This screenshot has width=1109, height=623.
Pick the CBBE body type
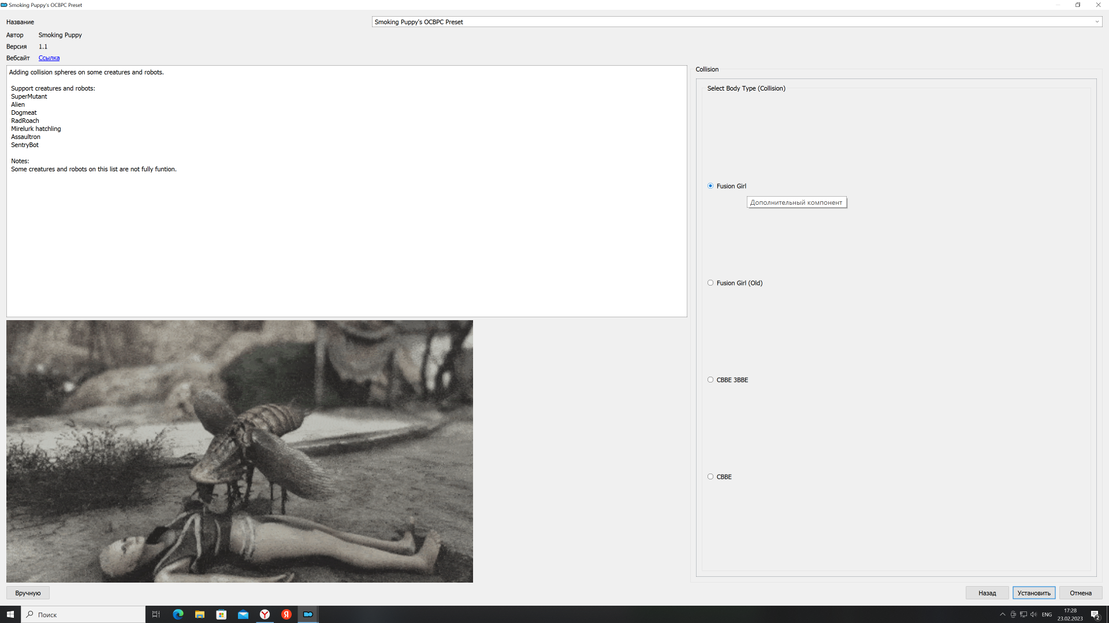pos(710,476)
